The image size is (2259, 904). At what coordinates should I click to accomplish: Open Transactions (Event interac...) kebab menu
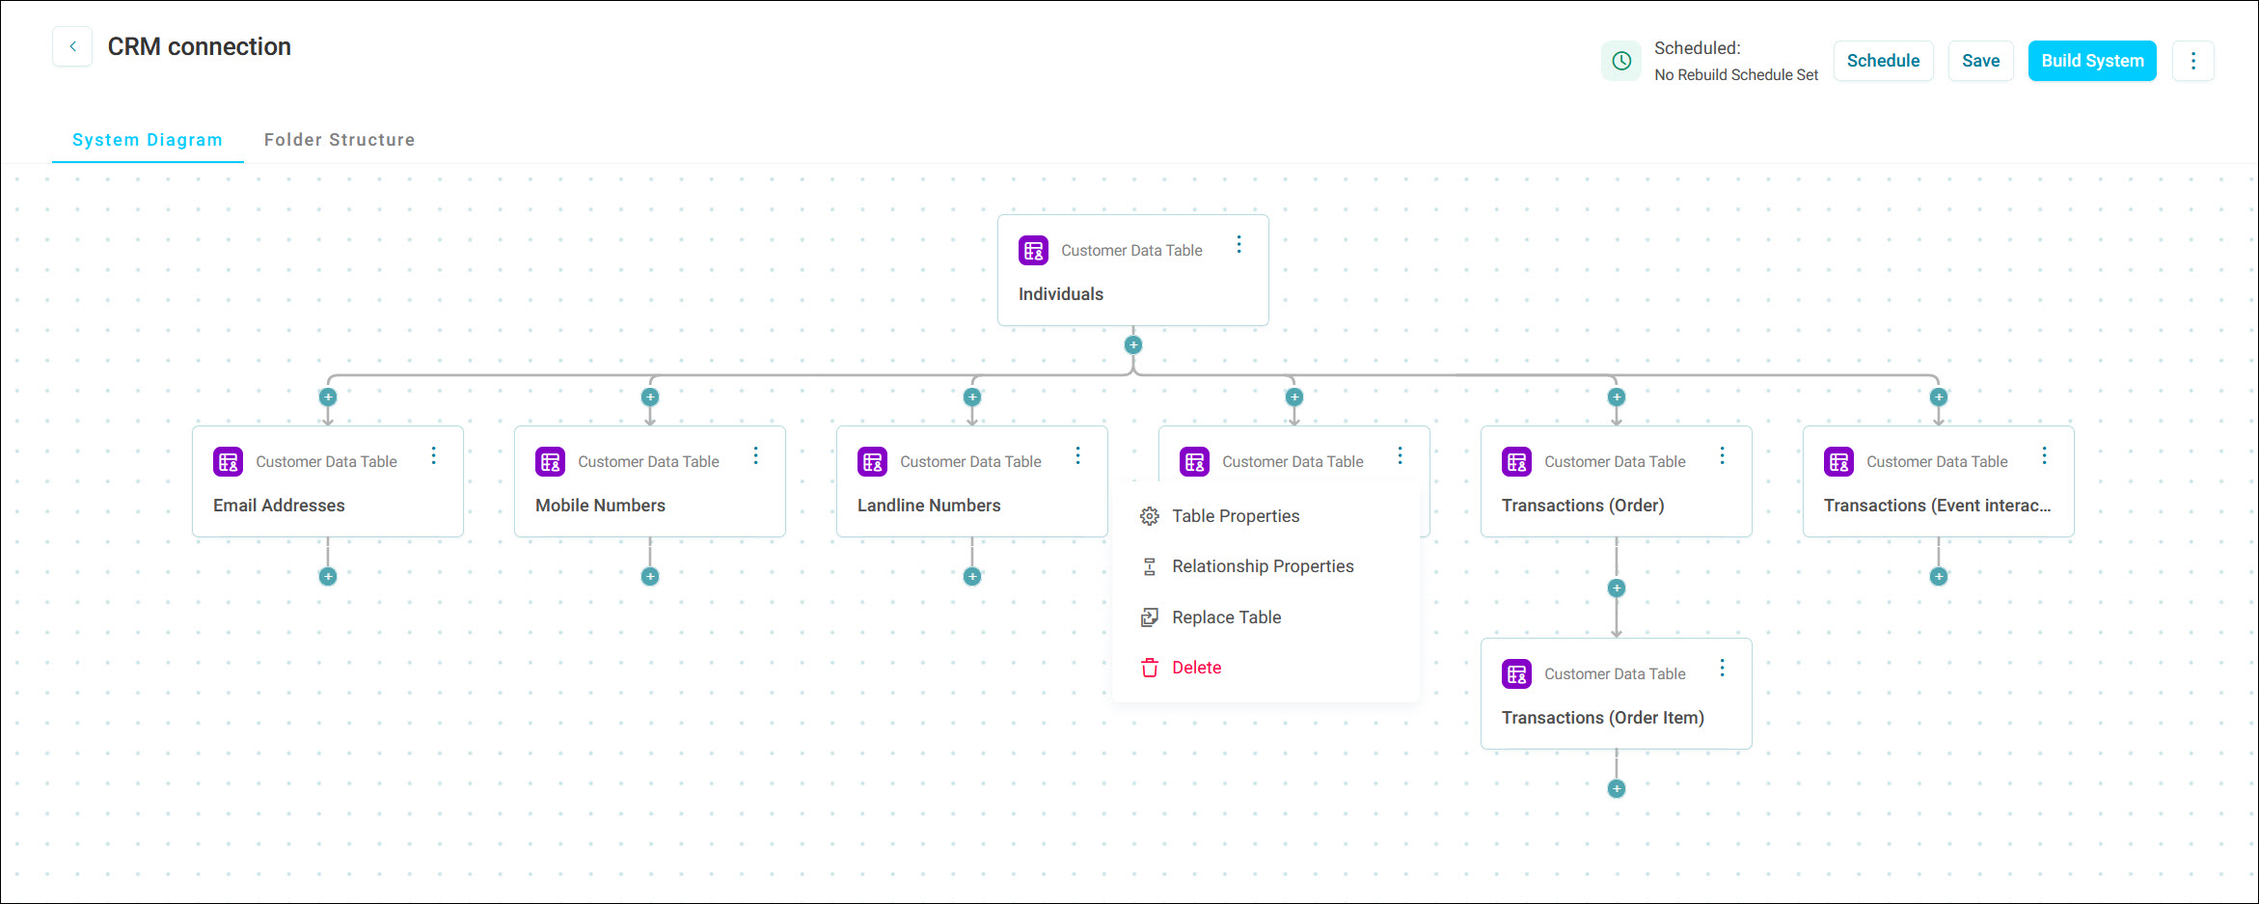point(2044,455)
